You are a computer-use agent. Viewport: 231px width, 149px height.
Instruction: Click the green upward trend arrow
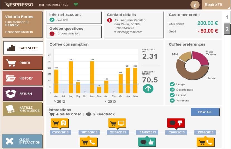coord(148,88)
